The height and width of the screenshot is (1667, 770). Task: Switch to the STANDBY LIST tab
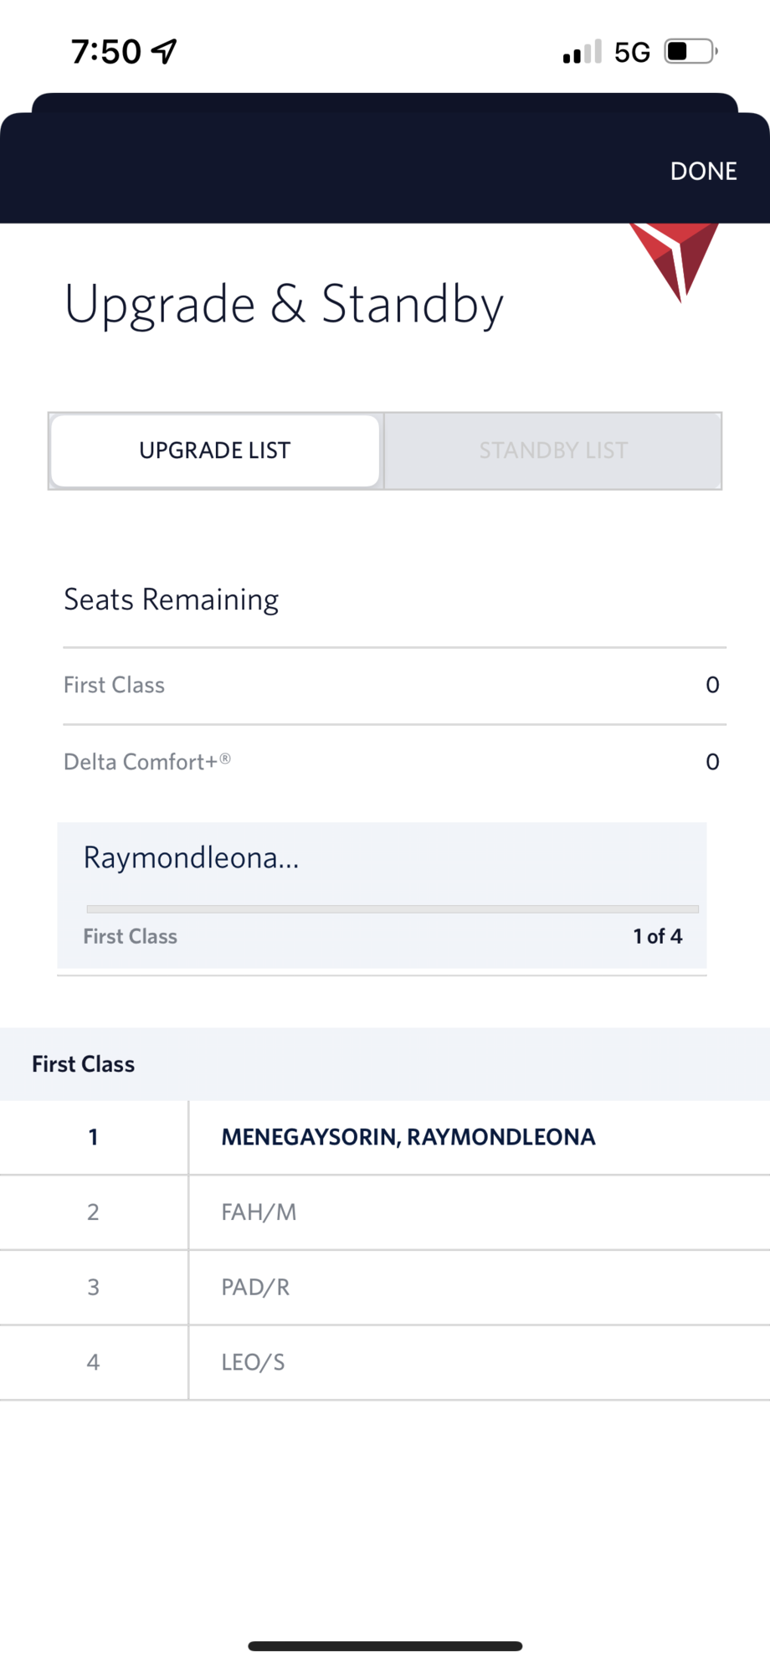553,450
